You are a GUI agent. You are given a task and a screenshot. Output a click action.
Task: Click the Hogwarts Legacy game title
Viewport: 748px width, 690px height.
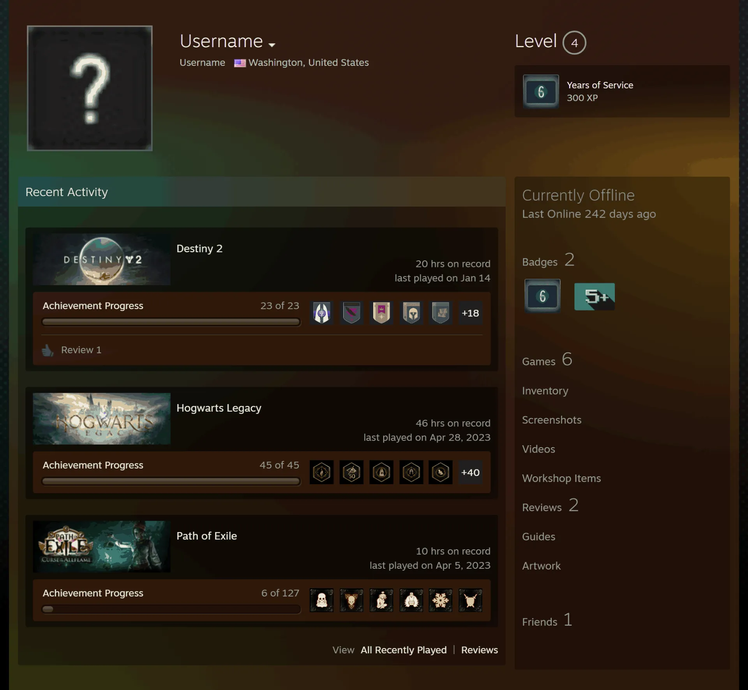[219, 408]
